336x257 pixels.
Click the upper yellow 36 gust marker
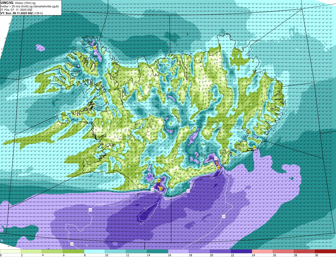pos(159,181)
